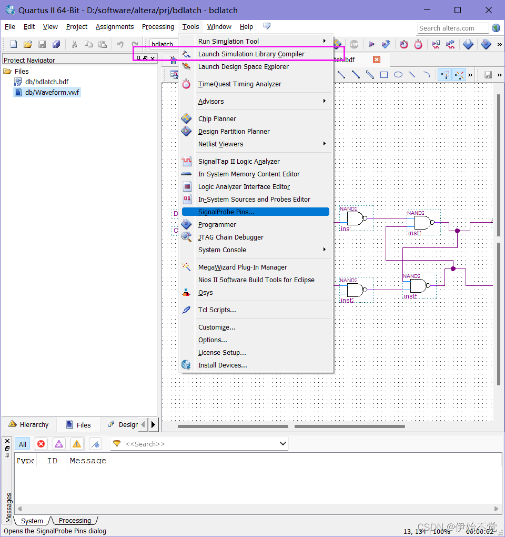The image size is (505, 537).
Task: Click the Search altera.com field
Action: [452, 28]
